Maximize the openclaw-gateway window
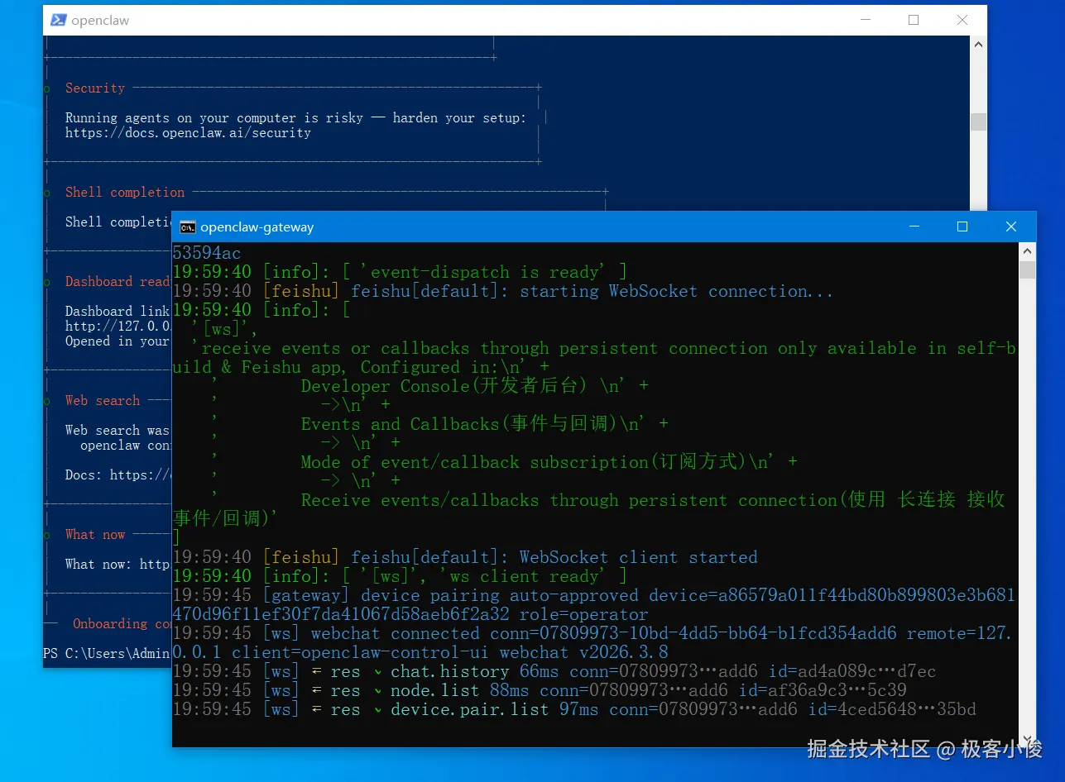This screenshot has width=1065, height=782. pyautogui.click(x=962, y=226)
